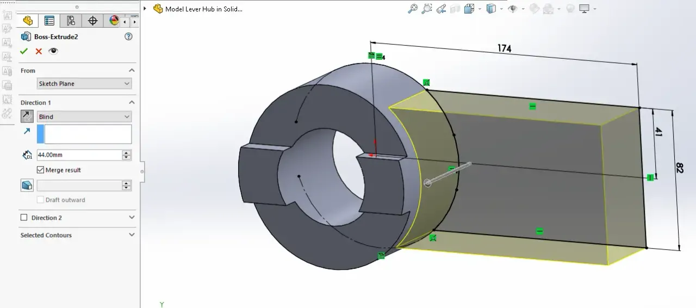Cancel the extrude with red X
696x308 pixels.
[x=39, y=51]
